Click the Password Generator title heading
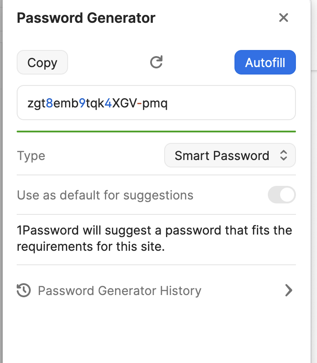This screenshot has width=317, height=363. coord(86,18)
